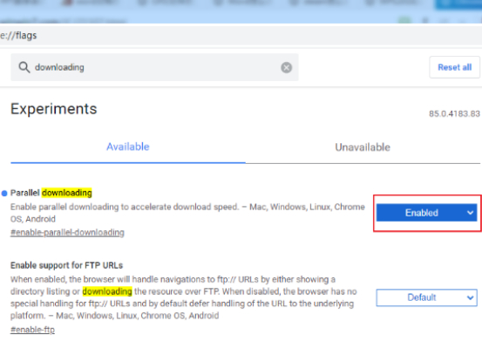482x362 pixels.
Task: Clear the flags search with the X icon
Action: pos(286,67)
